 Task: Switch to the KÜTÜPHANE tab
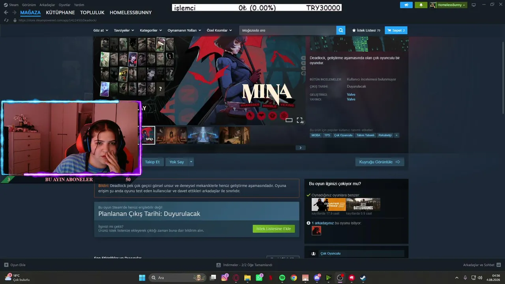(x=60, y=13)
